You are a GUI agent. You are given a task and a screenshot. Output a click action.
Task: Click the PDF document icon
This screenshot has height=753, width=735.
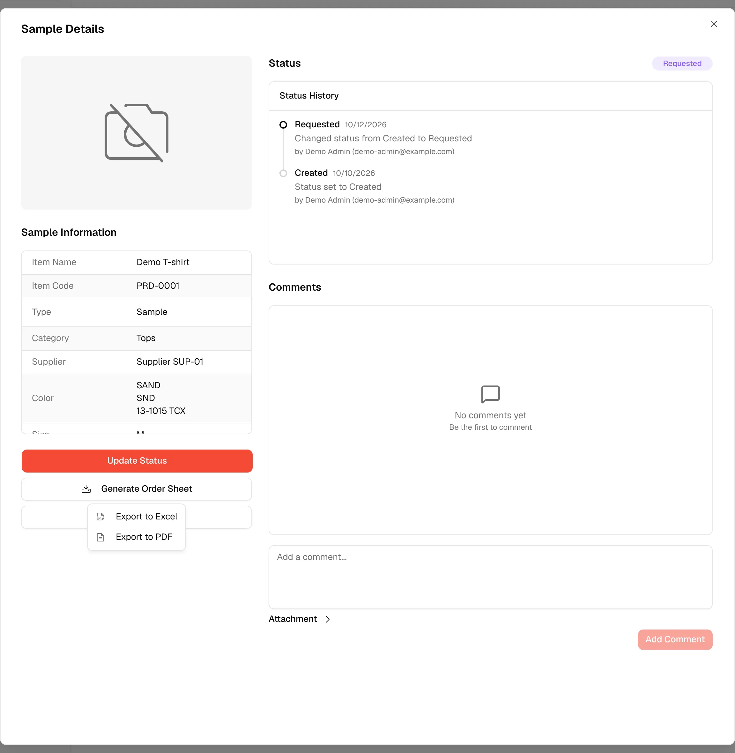click(100, 537)
